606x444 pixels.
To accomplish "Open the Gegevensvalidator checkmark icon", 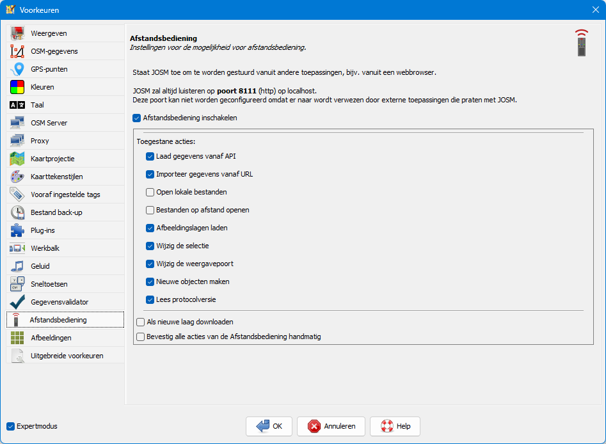I will [x=18, y=301].
